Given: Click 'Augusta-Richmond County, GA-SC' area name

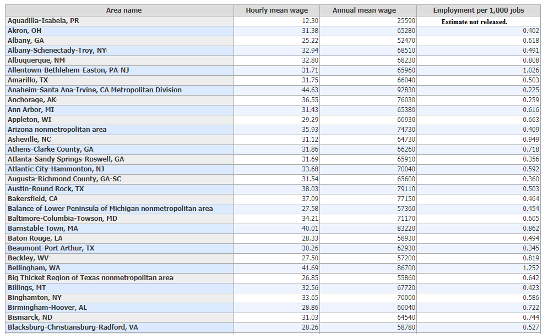Looking at the screenshot, I should tap(64, 179).
